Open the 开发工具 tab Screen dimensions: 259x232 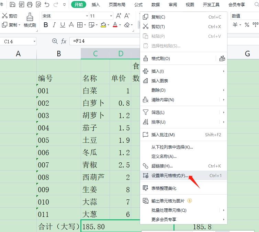(x=211, y=4)
